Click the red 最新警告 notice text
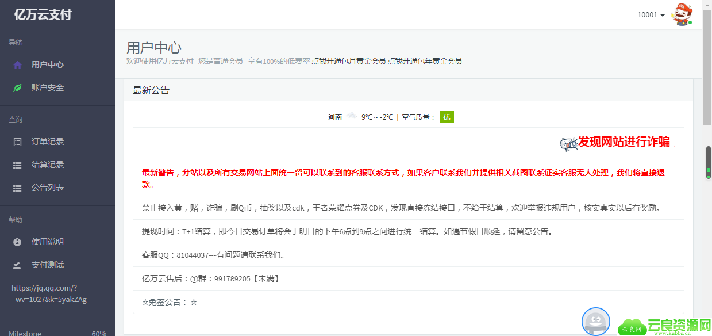 (403, 178)
